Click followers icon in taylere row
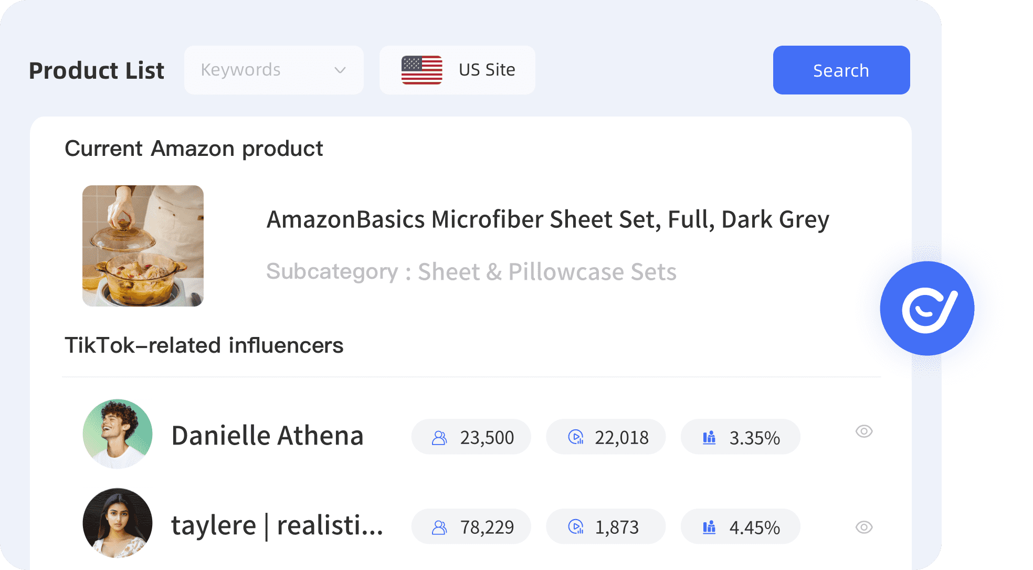This screenshot has height=570, width=1033. click(x=439, y=527)
